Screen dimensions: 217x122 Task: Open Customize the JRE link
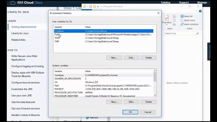(22, 89)
